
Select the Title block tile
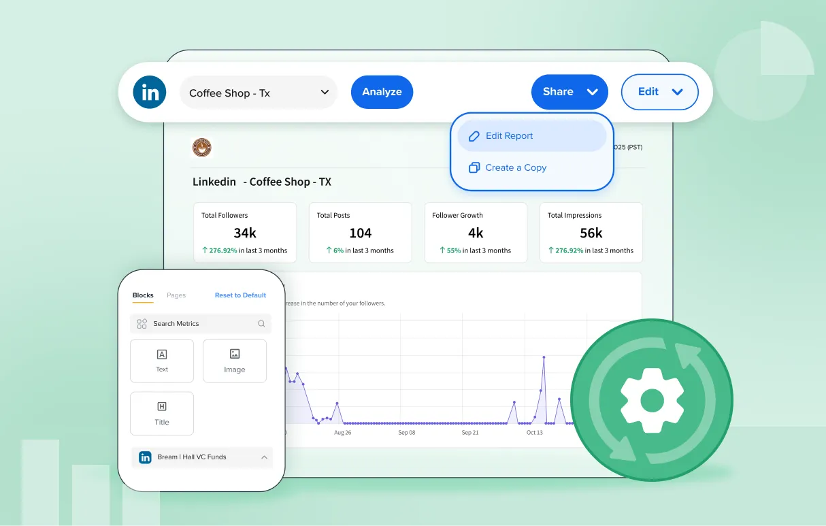click(162, 414)
